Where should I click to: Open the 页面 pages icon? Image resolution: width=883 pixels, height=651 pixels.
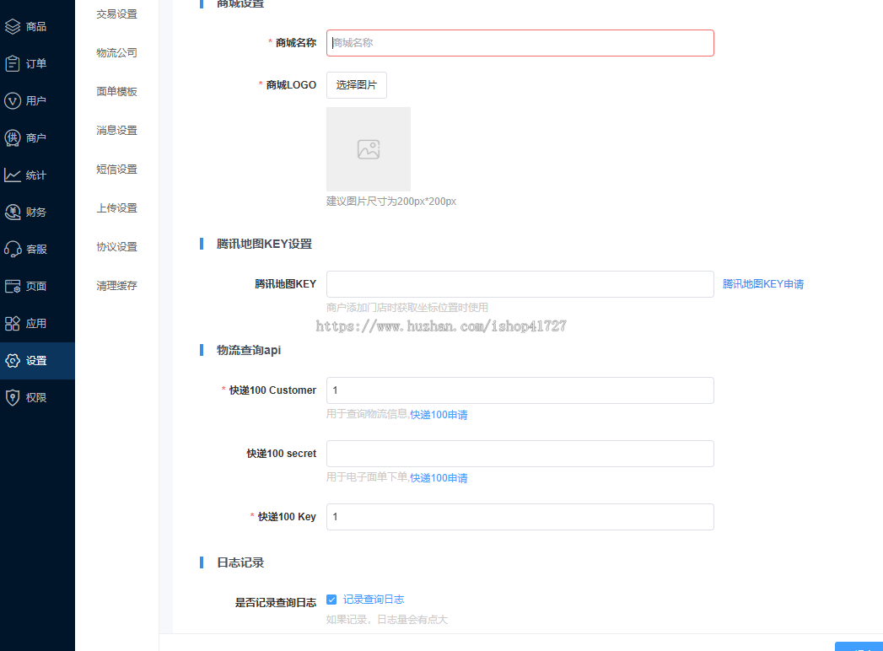coord(13,286)
